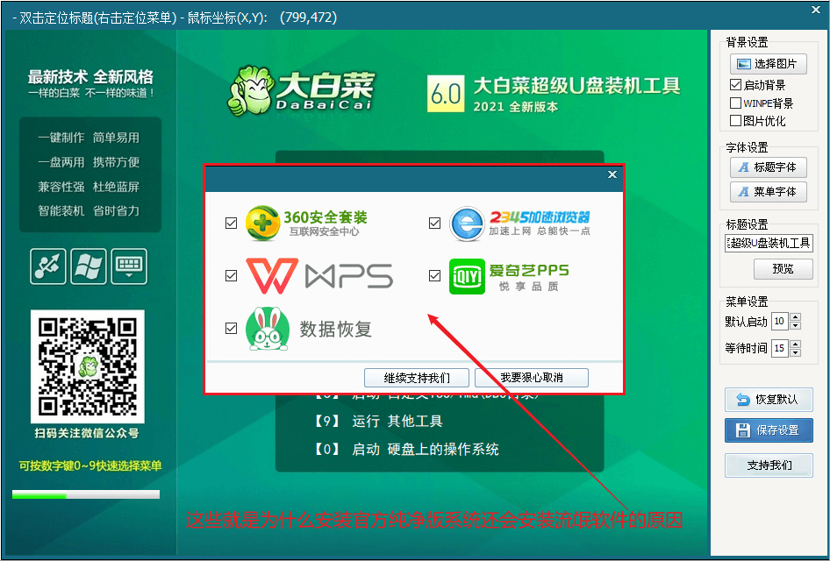Image resolution: width=830 pixels, height=561 pixels.
Task: Select menu entry 【0】启动 硬盘上的操作系统
Action: [x=407, y=450]
